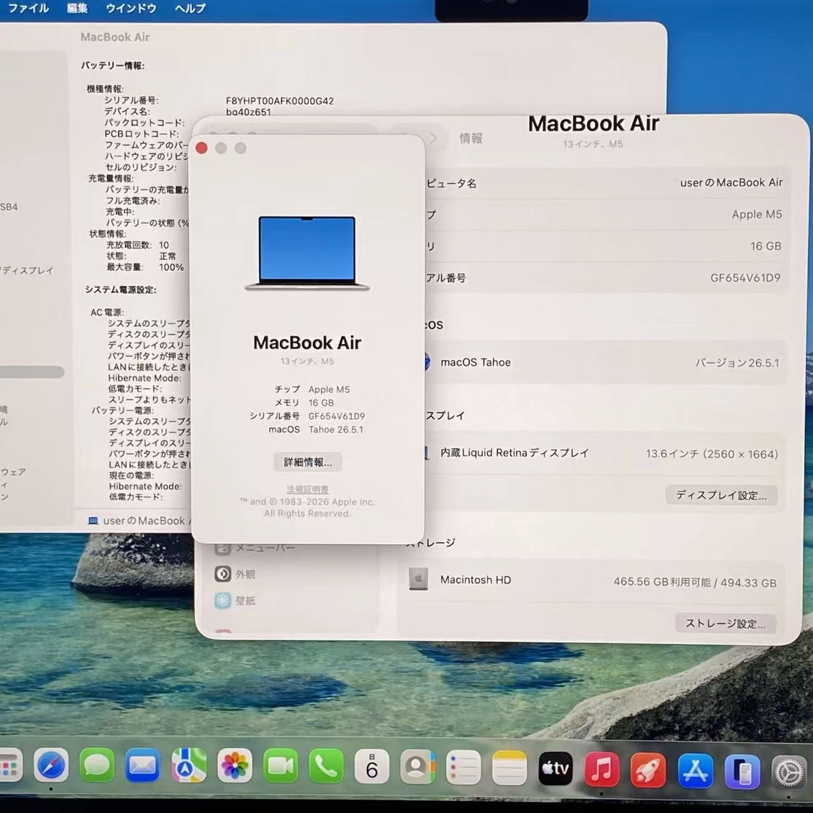Click the 壁紙 wallpaper icon in Settings sidebar
Viewport: 813px width, 813px height.
[222, 600]
